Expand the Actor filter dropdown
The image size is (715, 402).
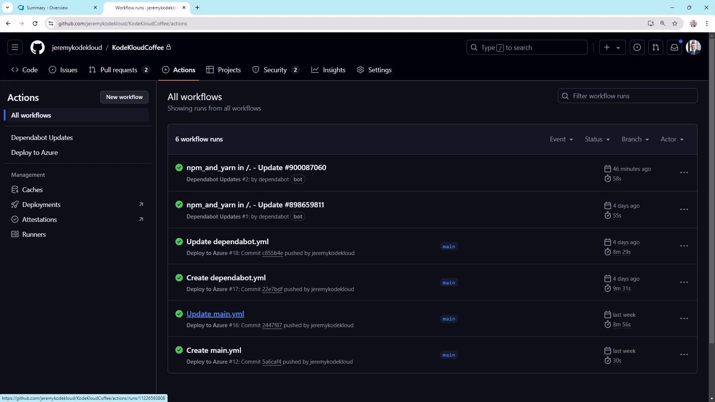click(672, 139)
